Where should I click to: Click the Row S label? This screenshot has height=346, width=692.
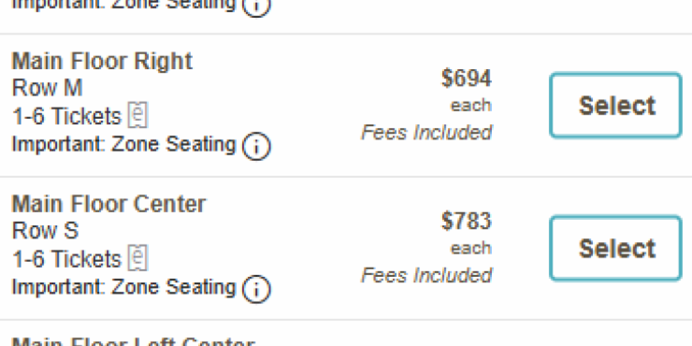tap(45, 231)
